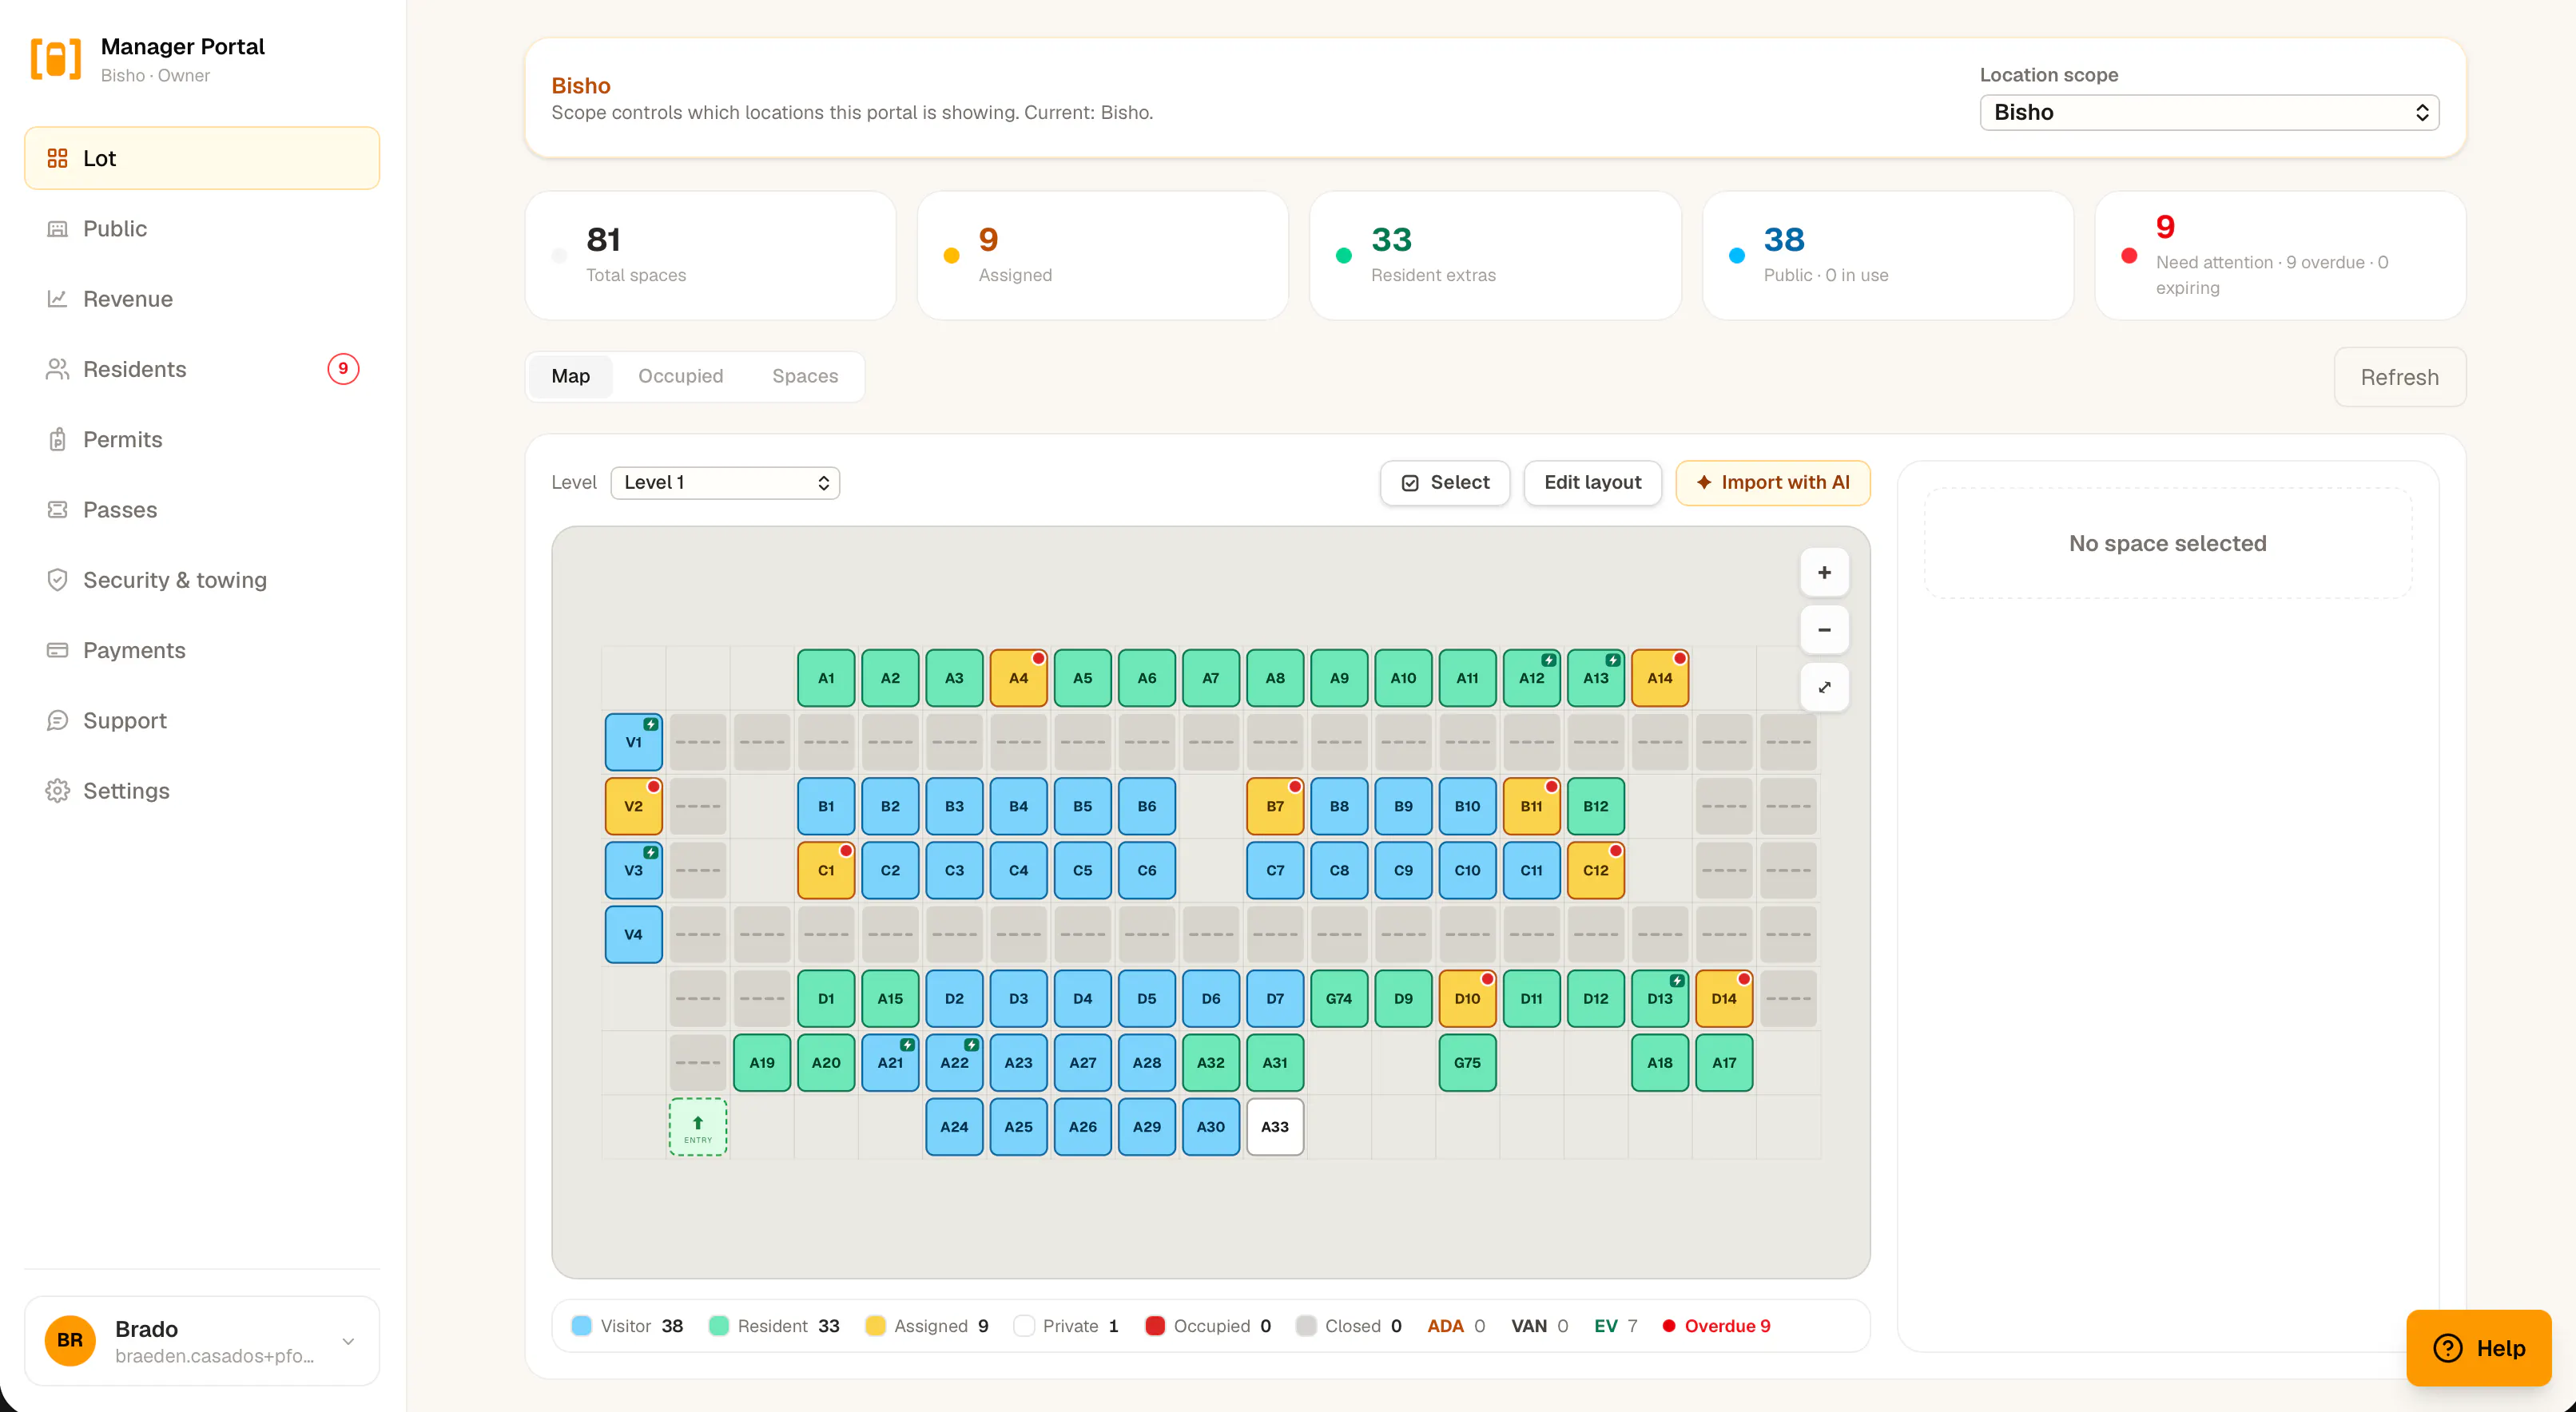Open the Permits page

[202, 440]
